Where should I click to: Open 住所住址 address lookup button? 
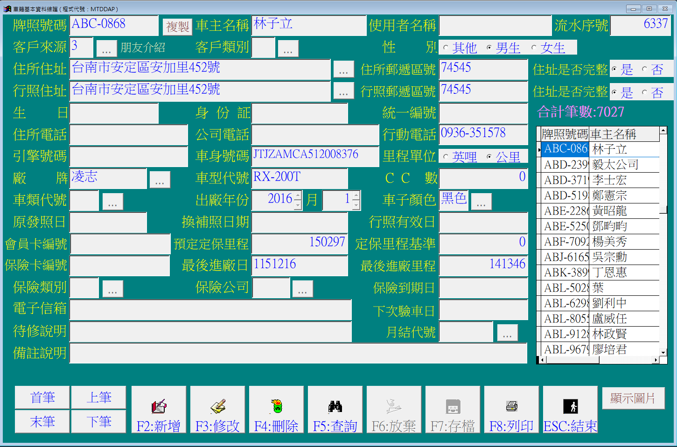point(343,70)
